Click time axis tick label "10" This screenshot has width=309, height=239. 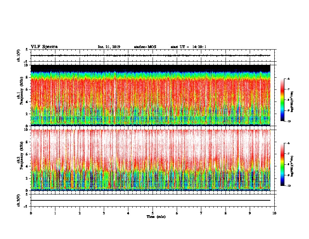click(x=274, y=213)
